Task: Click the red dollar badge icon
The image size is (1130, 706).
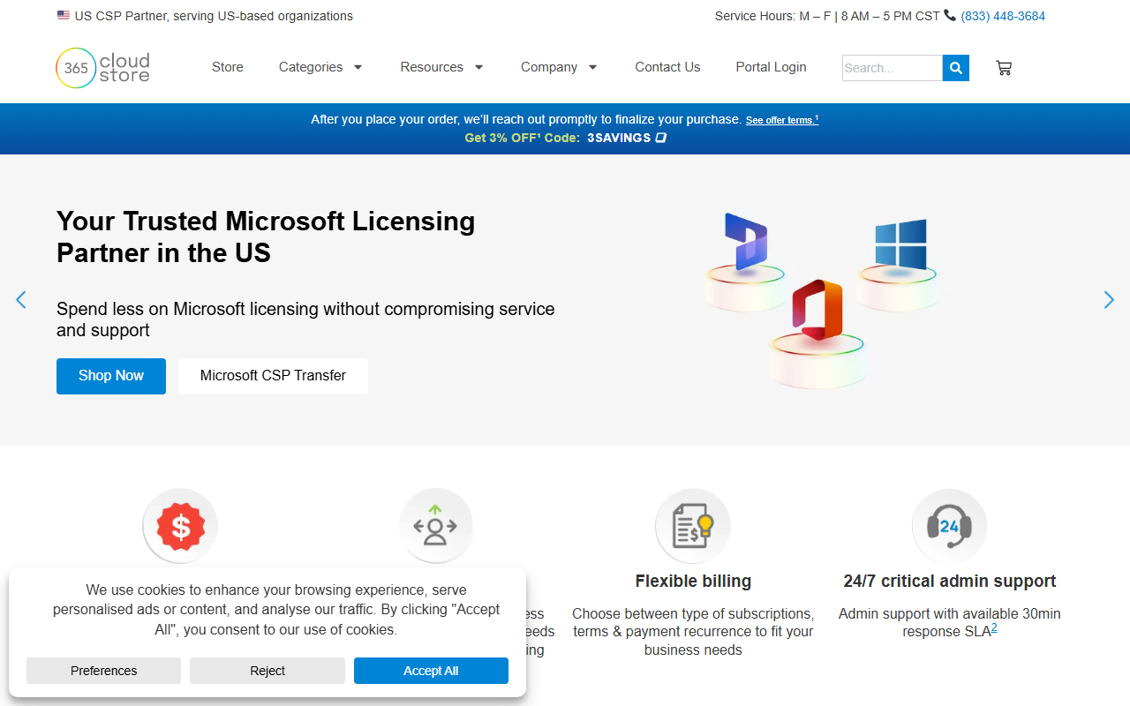Action: 180,527
